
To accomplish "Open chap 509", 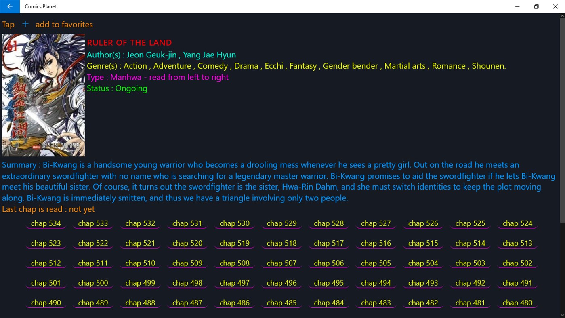I will pyautogui.click(x=187, y=263).
